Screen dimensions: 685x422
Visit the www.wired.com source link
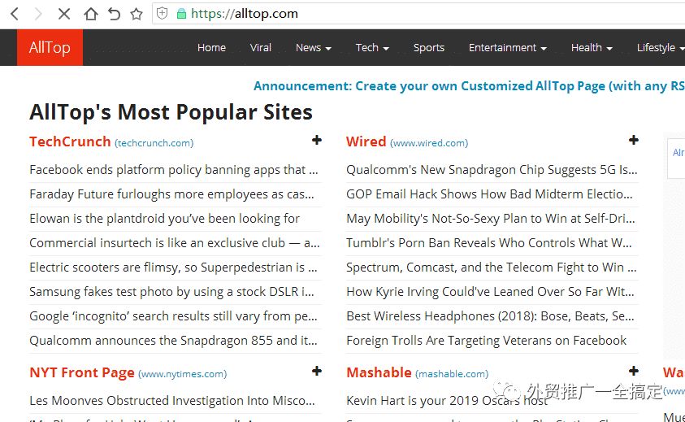[x=429, y=143]
